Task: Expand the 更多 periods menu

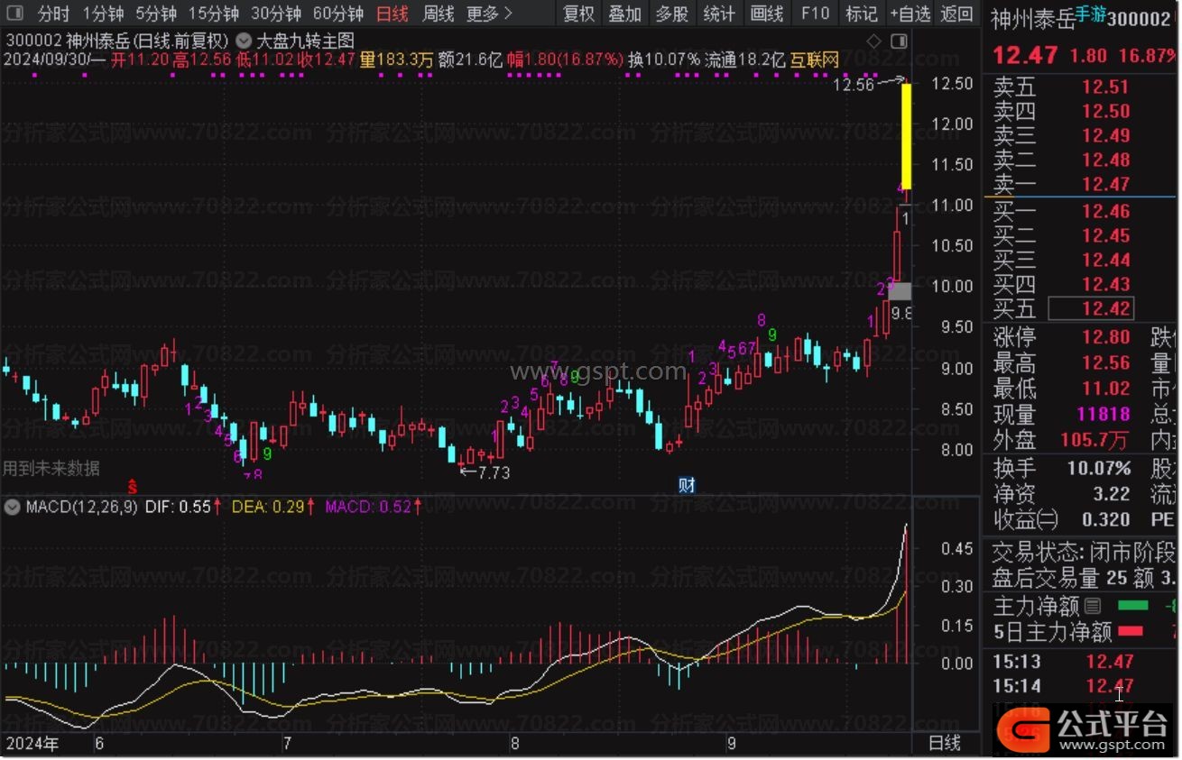Action: pyautogui.click(x=489, y=14)
